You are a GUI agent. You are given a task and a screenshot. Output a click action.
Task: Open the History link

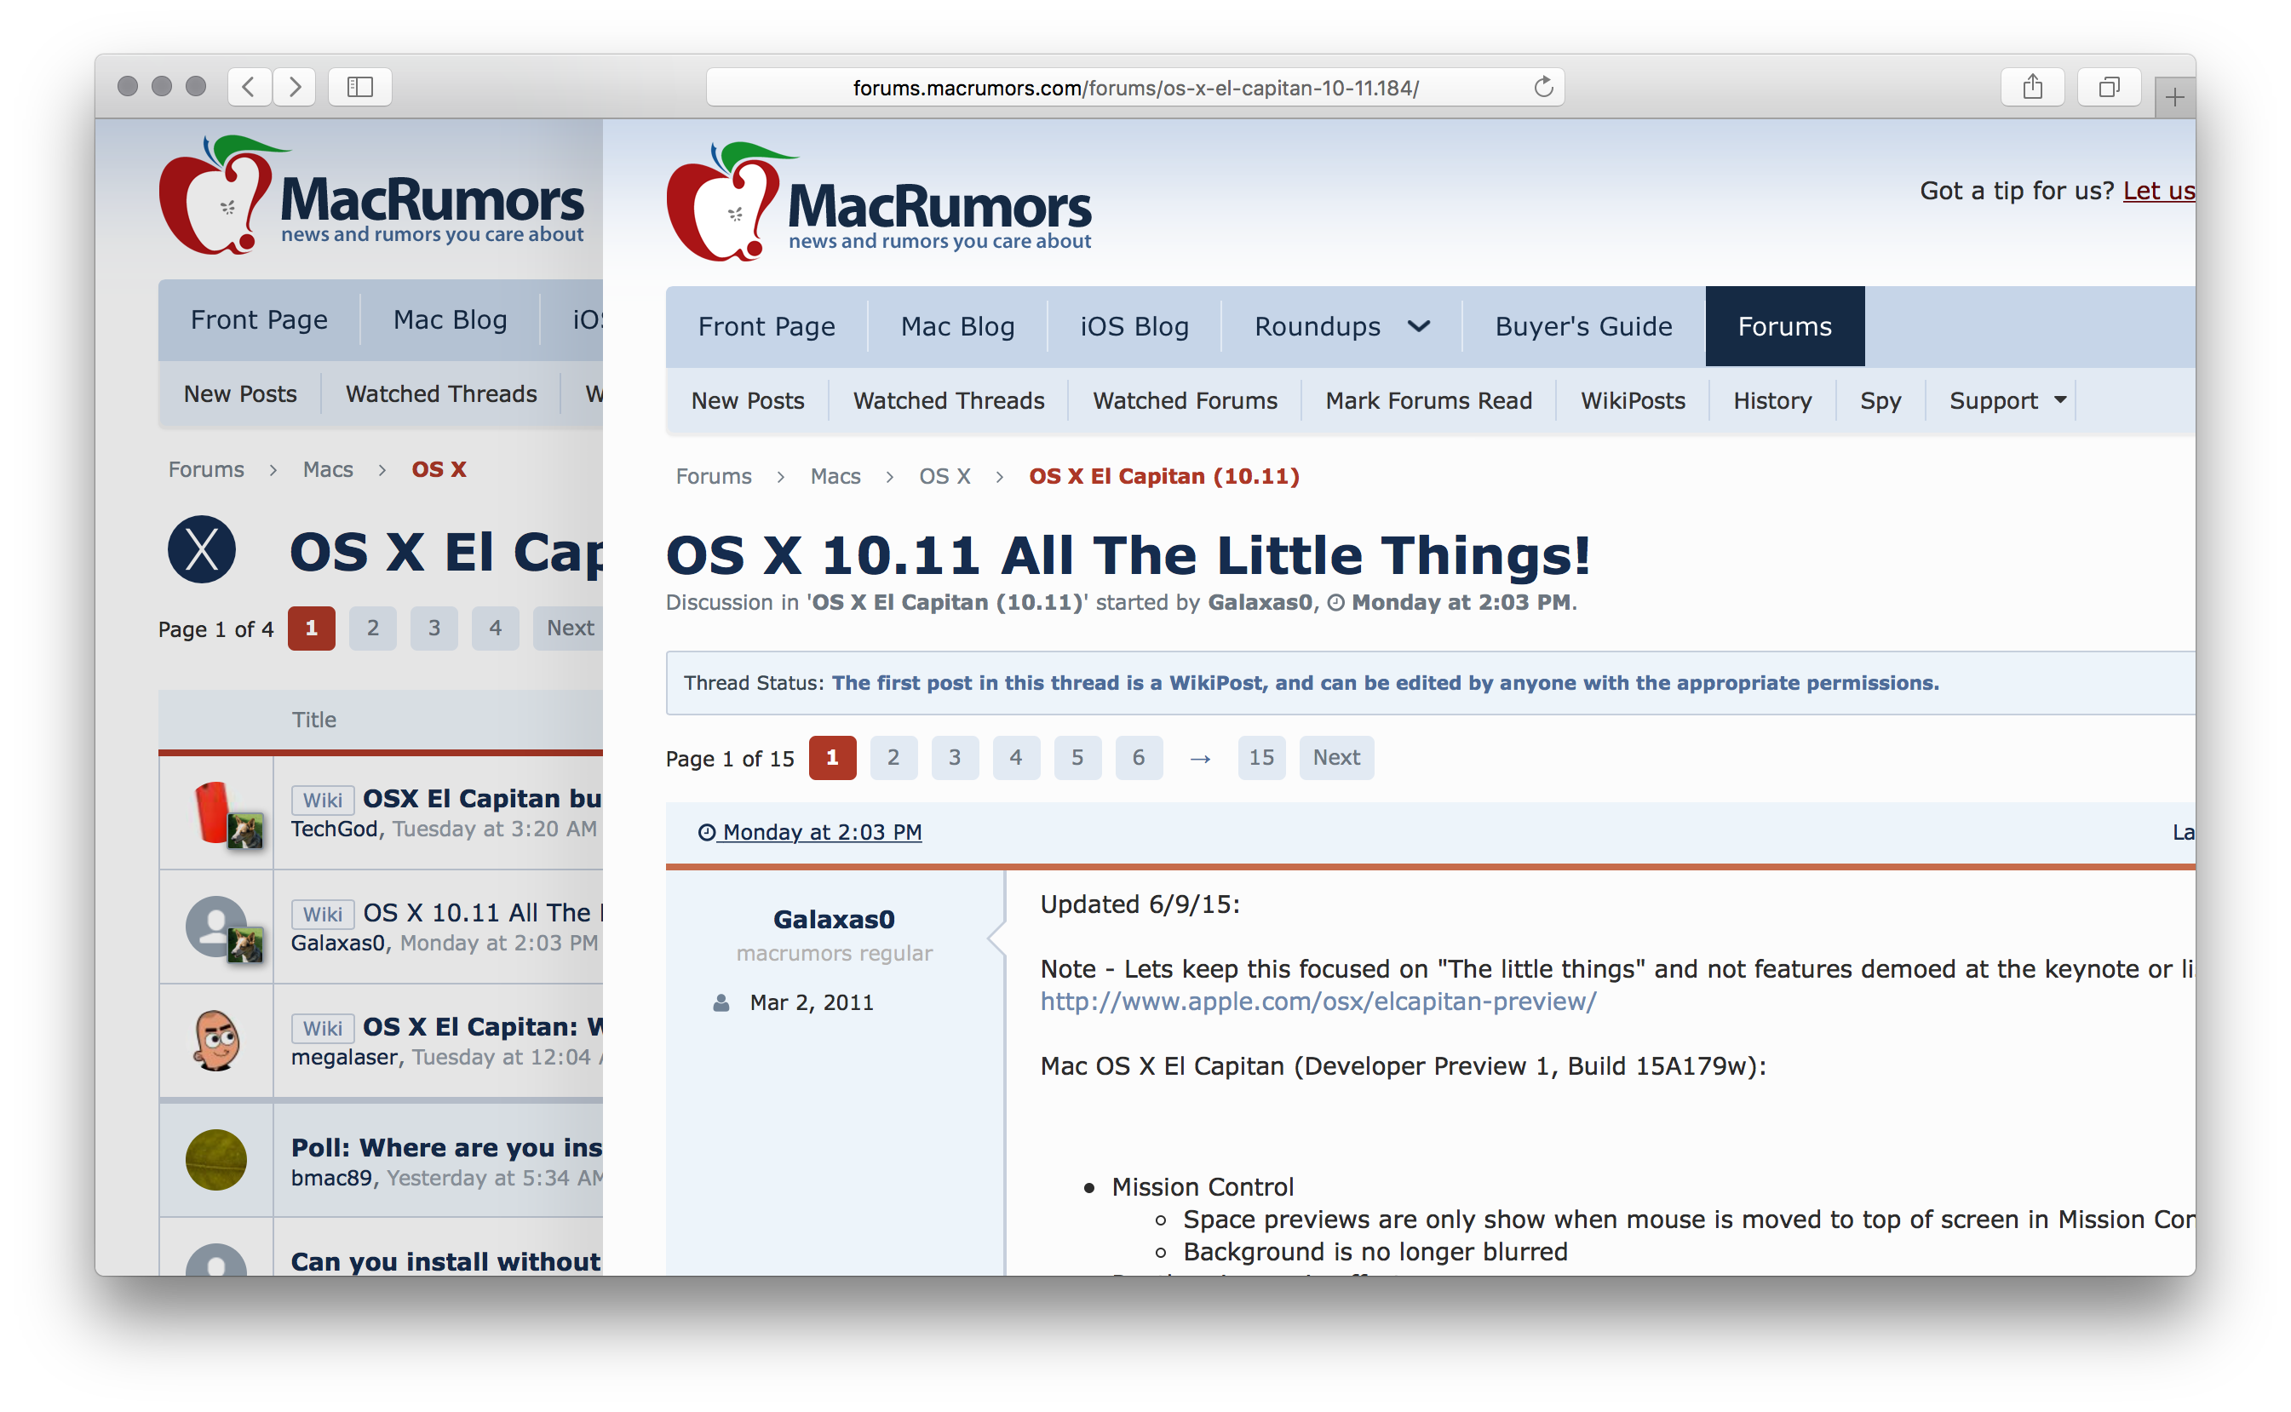[1772, 400]
